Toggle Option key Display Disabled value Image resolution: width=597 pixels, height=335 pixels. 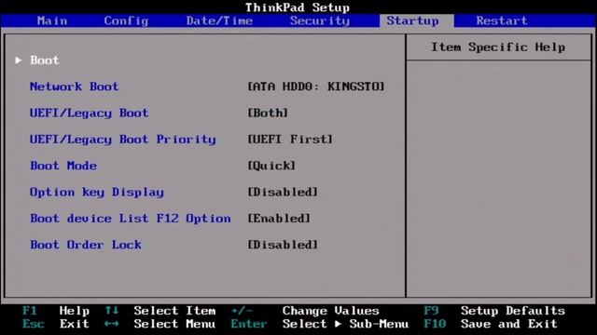click(283, 193)
